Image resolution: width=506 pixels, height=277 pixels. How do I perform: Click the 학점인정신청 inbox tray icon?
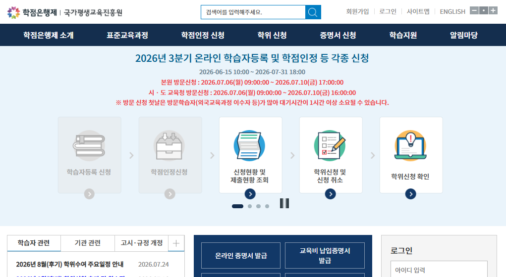coord(169,145)
